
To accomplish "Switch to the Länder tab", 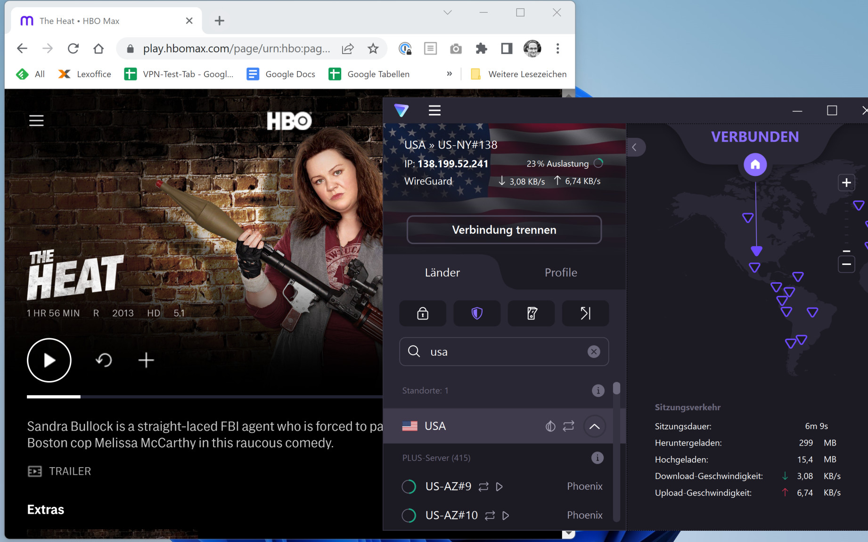I will pyautogui.click(x=442, y=272).
